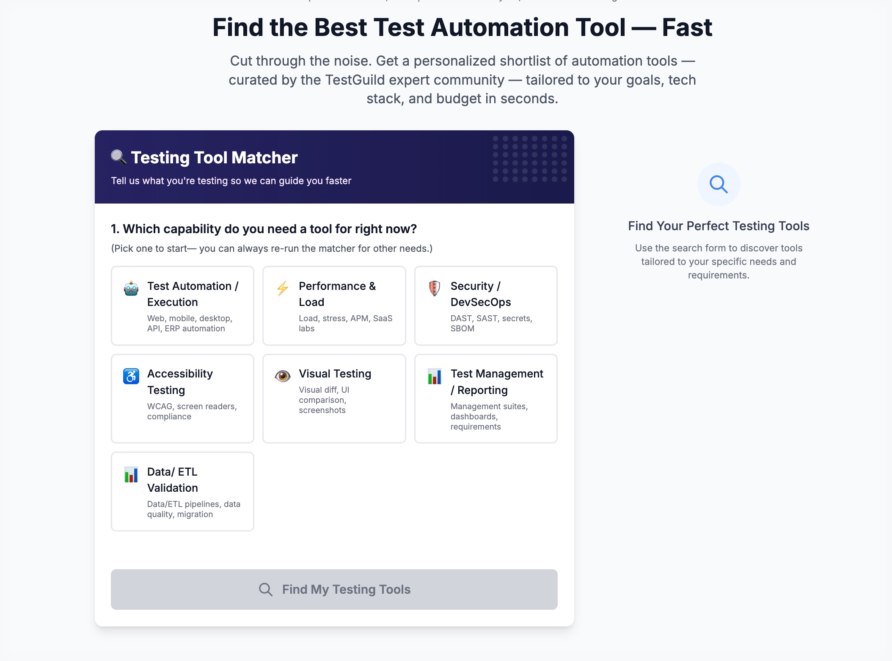The height and width of the screenshot is (661, 892).
Task: Click the robot icon for Test Automation
Action: (131, 289)
